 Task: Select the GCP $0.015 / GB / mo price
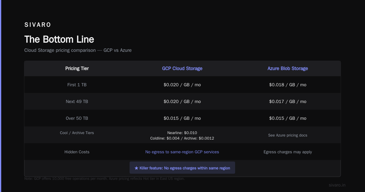pos(182,118)
